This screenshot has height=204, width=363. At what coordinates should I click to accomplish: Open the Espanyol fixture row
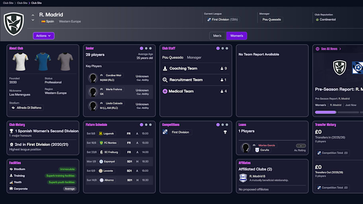[119, 161]
